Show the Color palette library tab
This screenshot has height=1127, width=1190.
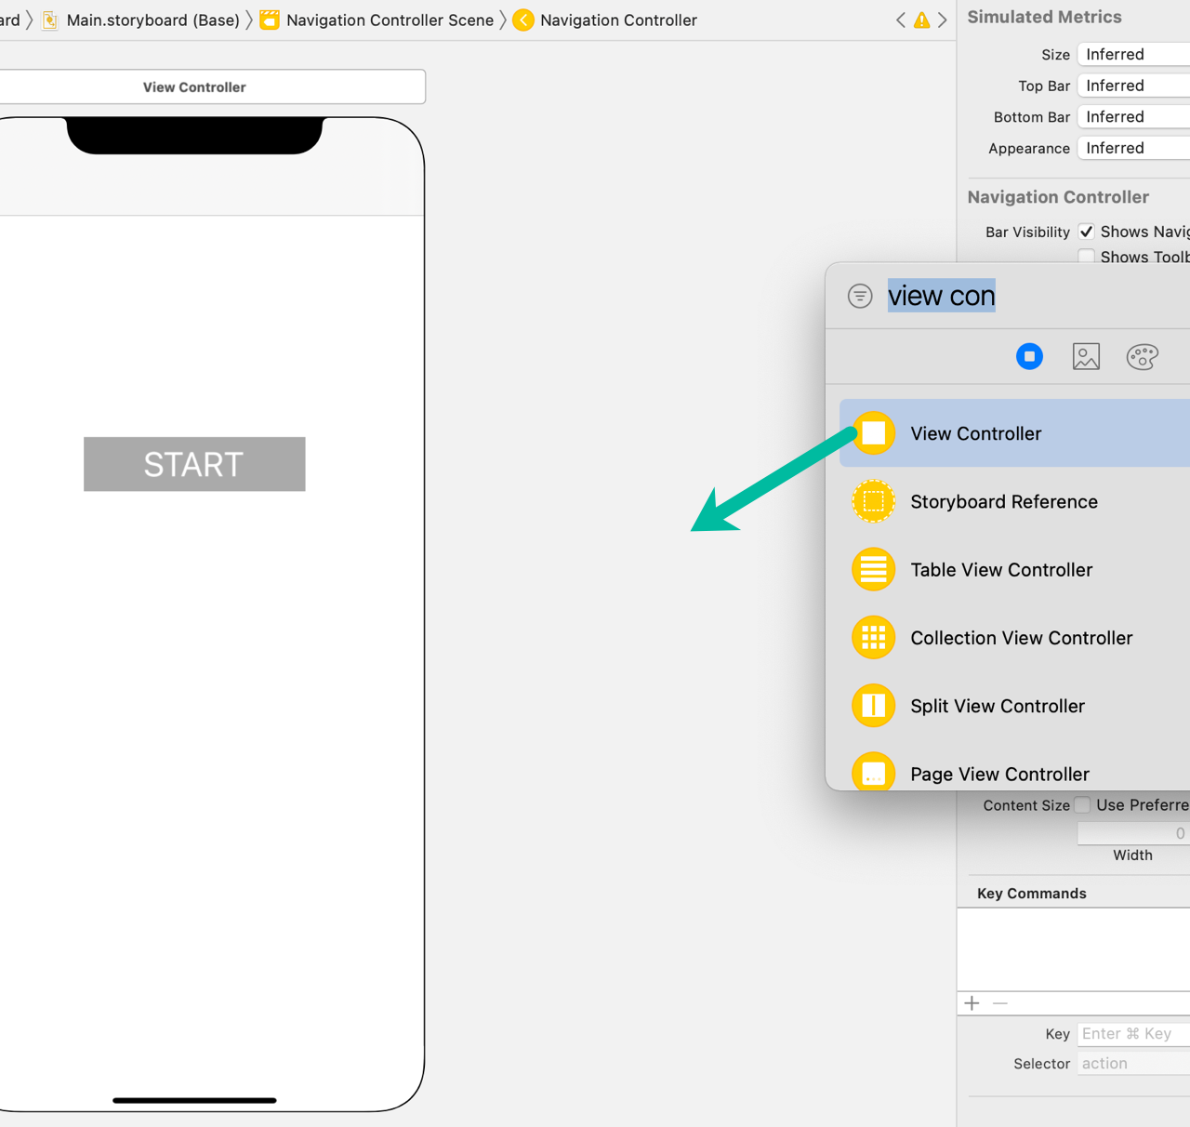1142,356
